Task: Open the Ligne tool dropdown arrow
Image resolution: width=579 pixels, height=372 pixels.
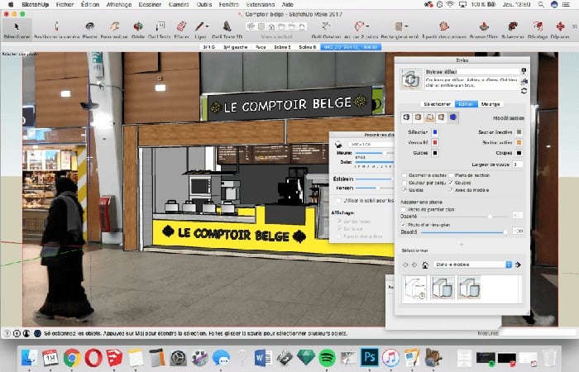Action: click(207, 26)
